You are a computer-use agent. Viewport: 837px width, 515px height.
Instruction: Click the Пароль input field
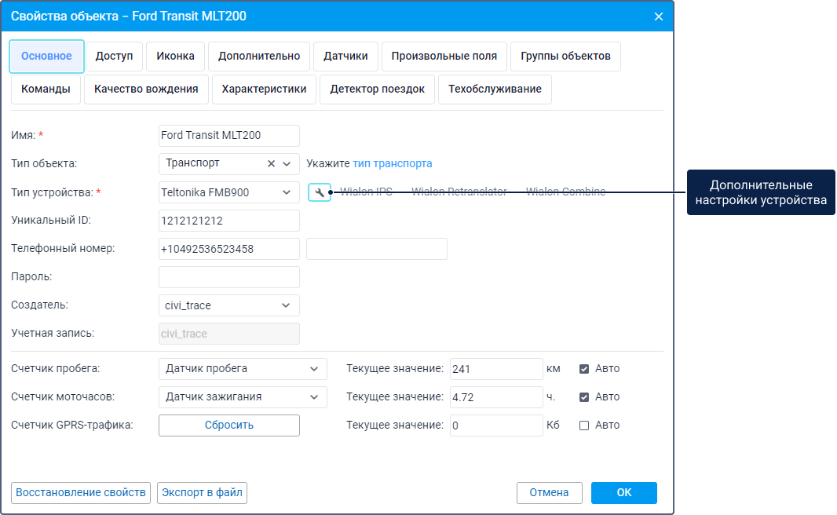pos(229,277)
